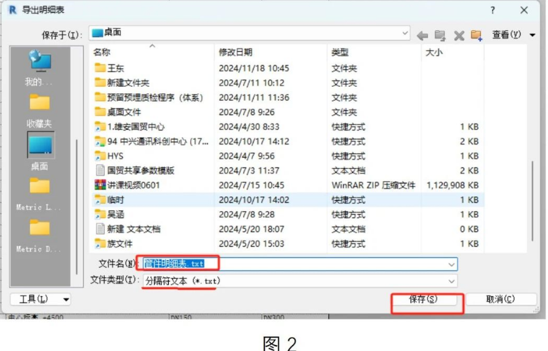Click the 王东 folder icon

coord(100,68)
